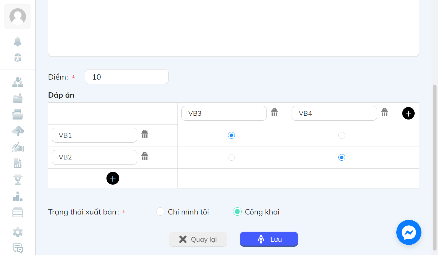Click the 'Quay lại' button
Screen dimensions: 438x255
point(198,239)
